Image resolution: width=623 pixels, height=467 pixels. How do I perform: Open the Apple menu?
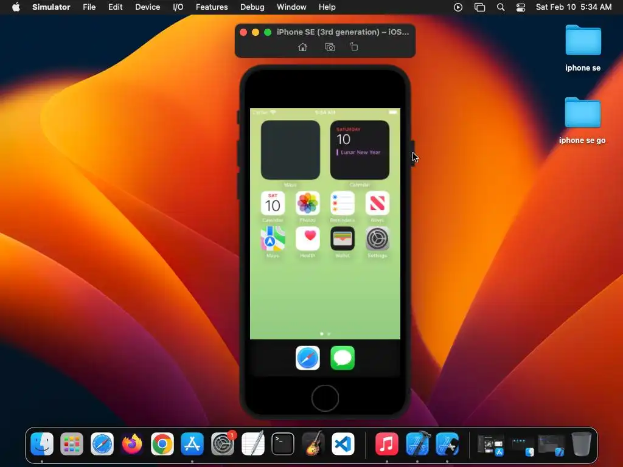[16, 7]
